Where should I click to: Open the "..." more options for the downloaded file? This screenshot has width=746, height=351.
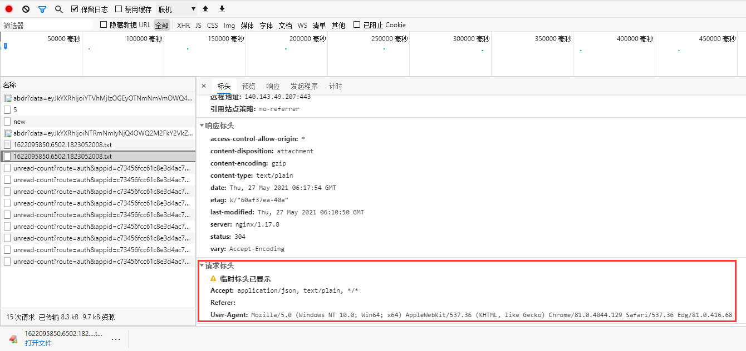[x=116, y=339]
